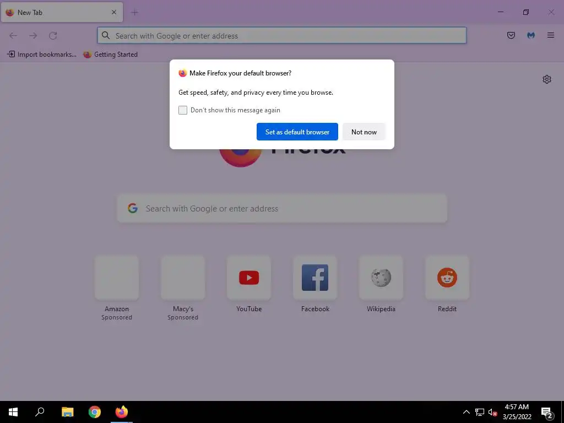Select the New Tab tab
The width and height of the screenshot is (564, 423).
(x=62, y=12)
